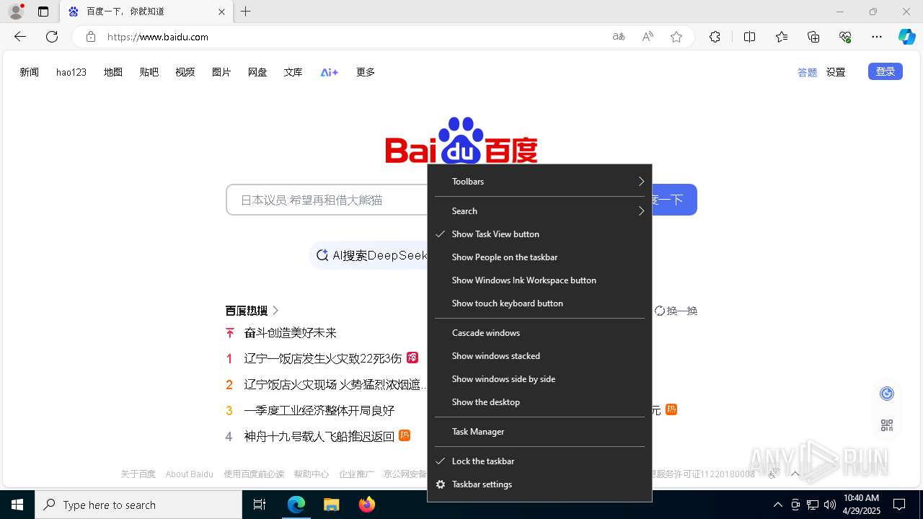Viewport: 923px width, 519px height.
Task: Open the tab actions menu icon
Action: 43,12
